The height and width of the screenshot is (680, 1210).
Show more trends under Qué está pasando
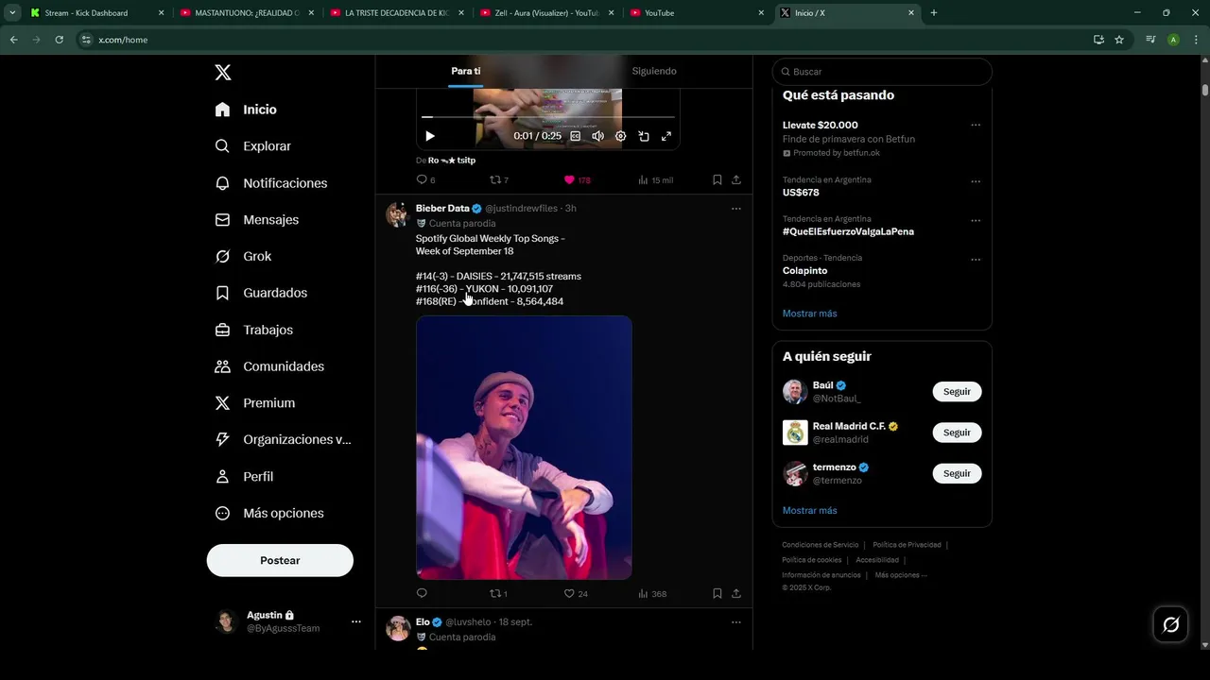[x=809, y=314]
